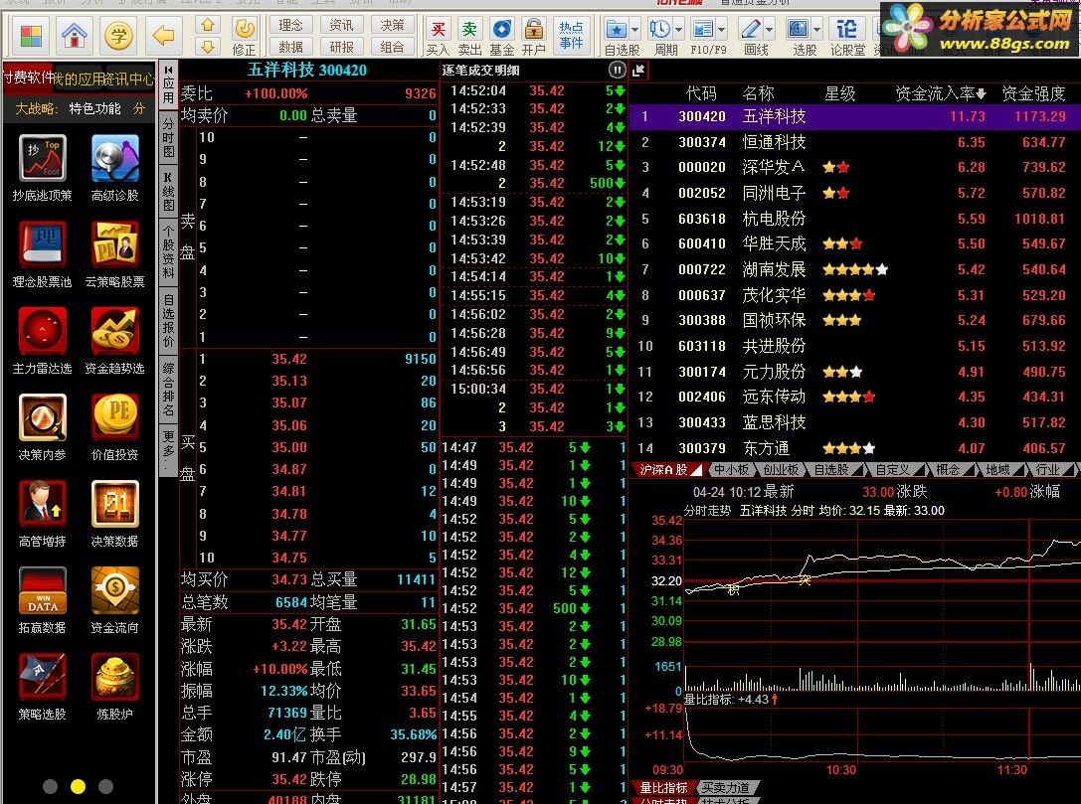Open the 基金 fund icon
Image resolution: width=1081 pixels, height=804 pixels.
[502, 37]
